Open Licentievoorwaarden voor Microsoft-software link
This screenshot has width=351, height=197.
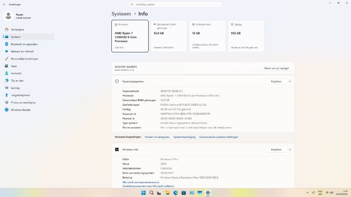(148, 186)
